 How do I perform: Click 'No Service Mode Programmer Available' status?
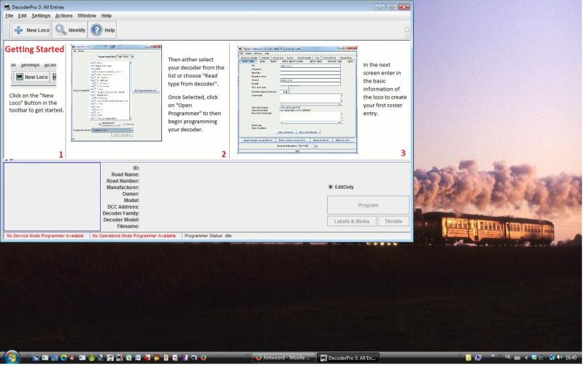(x=45, y=236)
